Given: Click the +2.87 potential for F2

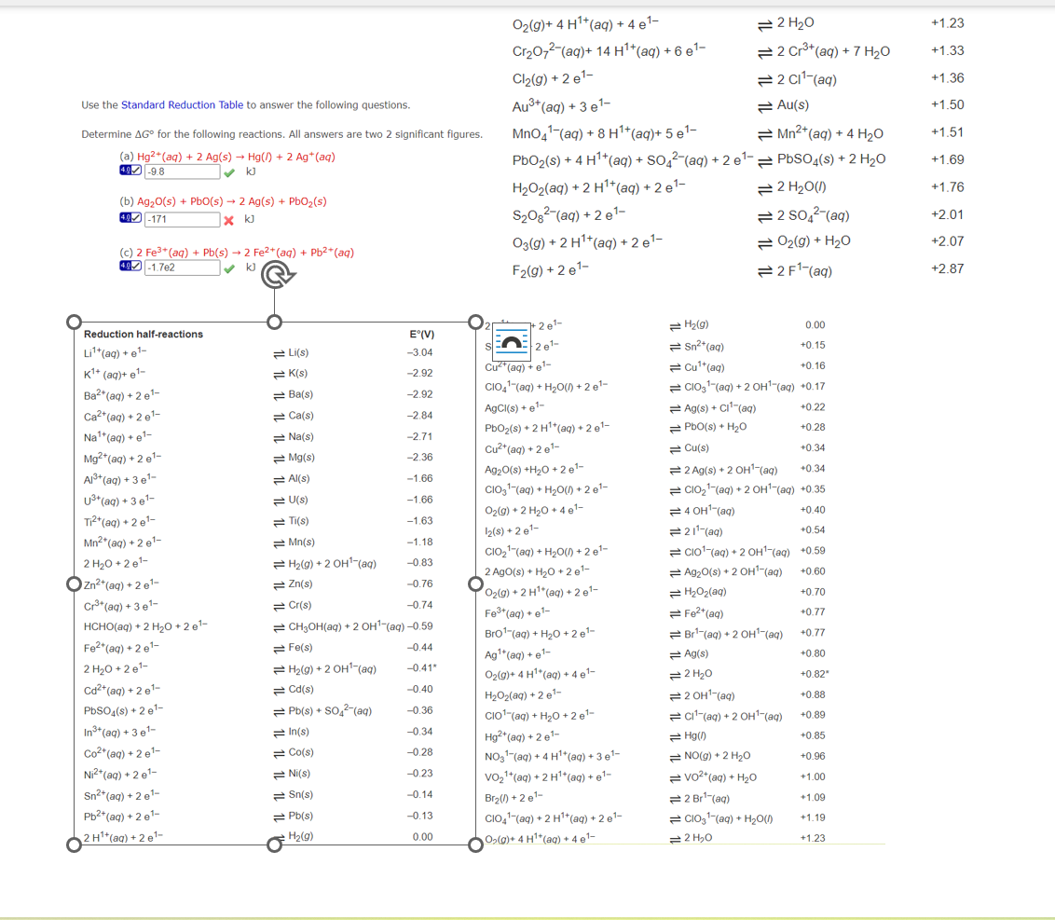Looking at the screenshot, I should 947,269.
